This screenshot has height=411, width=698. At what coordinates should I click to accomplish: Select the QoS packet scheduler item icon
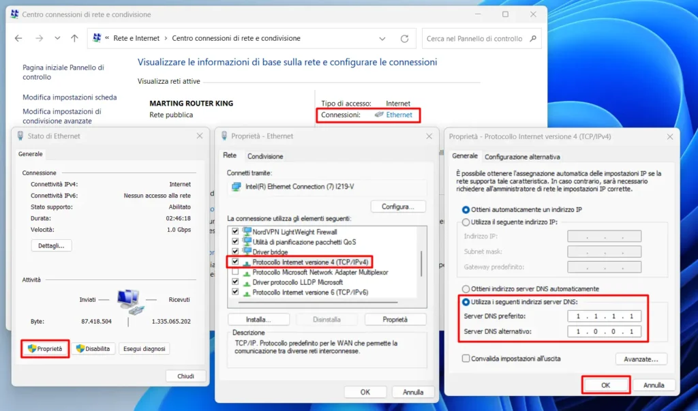point(247,242)
